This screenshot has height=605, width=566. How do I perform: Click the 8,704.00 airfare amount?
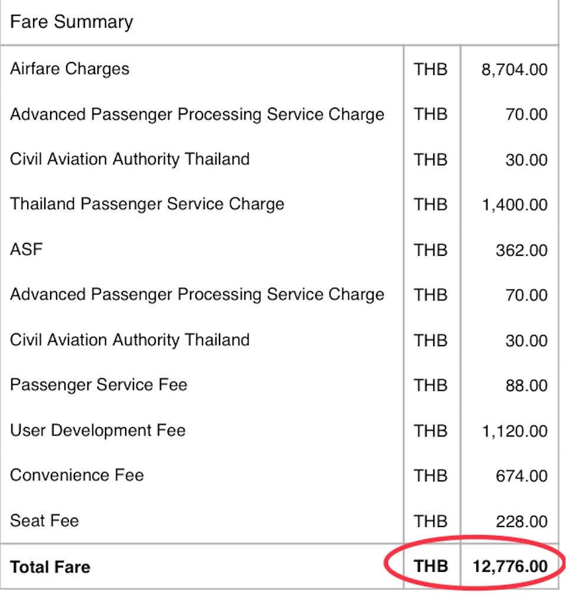(514, 70)
